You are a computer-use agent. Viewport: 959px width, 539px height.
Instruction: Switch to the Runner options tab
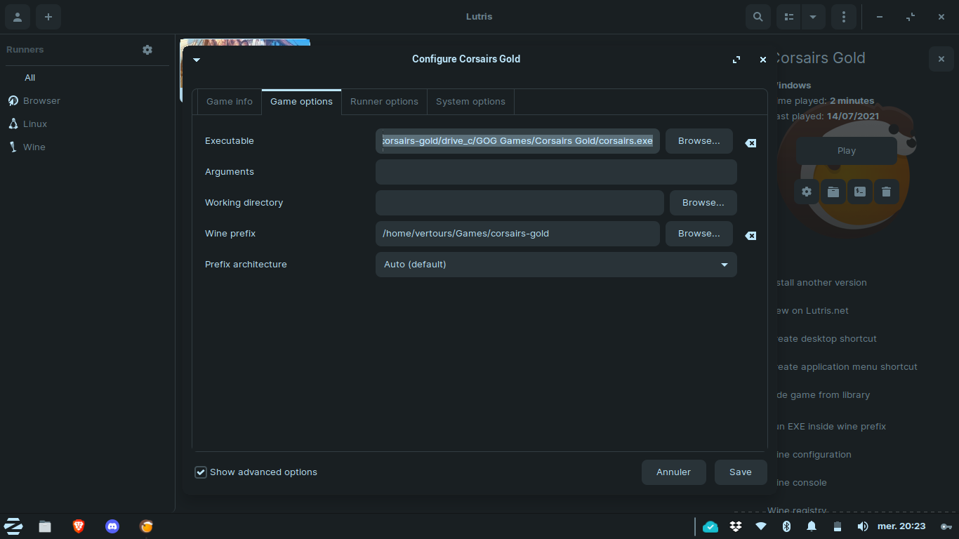384,102
